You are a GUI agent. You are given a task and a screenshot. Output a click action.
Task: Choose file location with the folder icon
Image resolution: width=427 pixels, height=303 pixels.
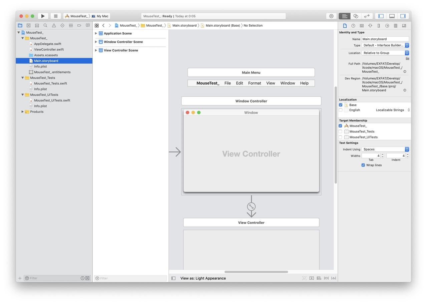click(407, 58)
